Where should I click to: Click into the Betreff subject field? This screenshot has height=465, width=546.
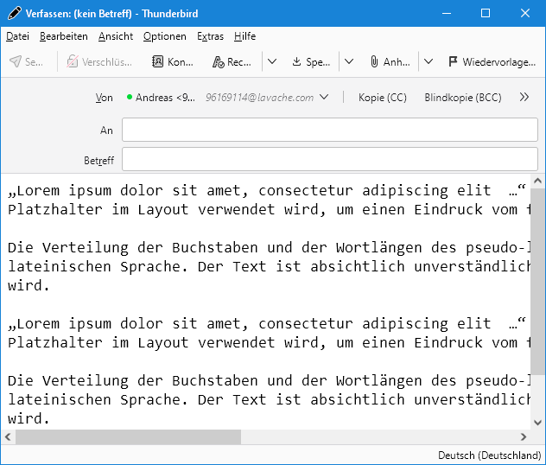(x=330, y=160)
